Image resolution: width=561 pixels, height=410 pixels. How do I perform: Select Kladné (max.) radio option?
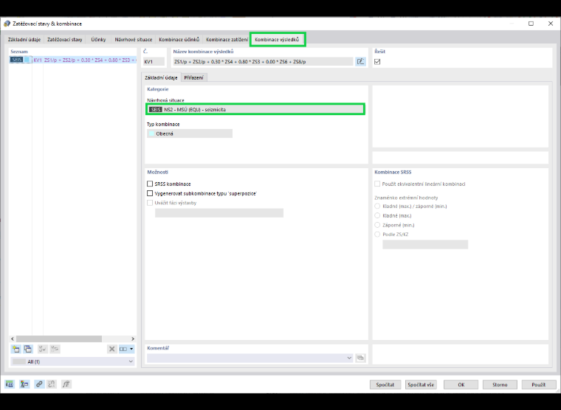377,215
